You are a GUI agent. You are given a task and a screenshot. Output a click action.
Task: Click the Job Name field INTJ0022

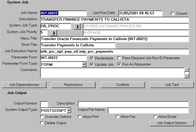pos(63,13)
